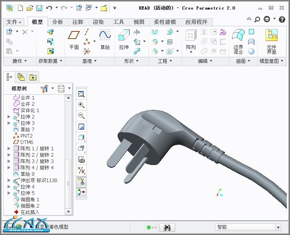The image size is (290, 235).
Task: Open the 智能 selection filter dropdown
Action: click(x=278, y=227)
